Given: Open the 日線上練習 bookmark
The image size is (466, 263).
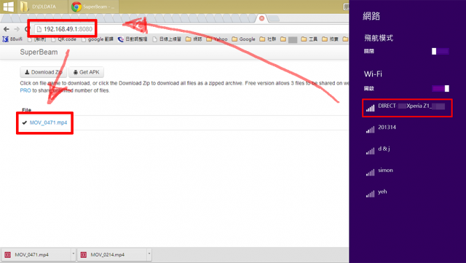Looking at the screenshot, I should pos(167,39).
